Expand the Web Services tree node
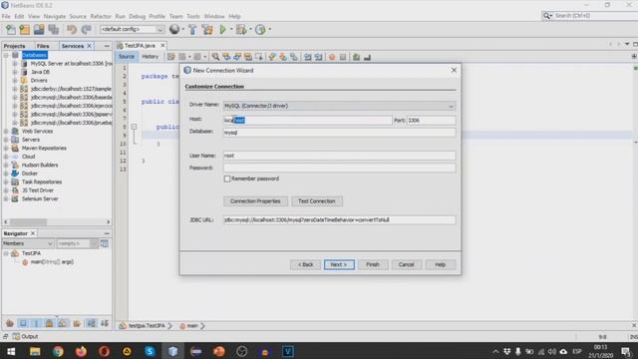638x359 pixels. pos(6,131)
